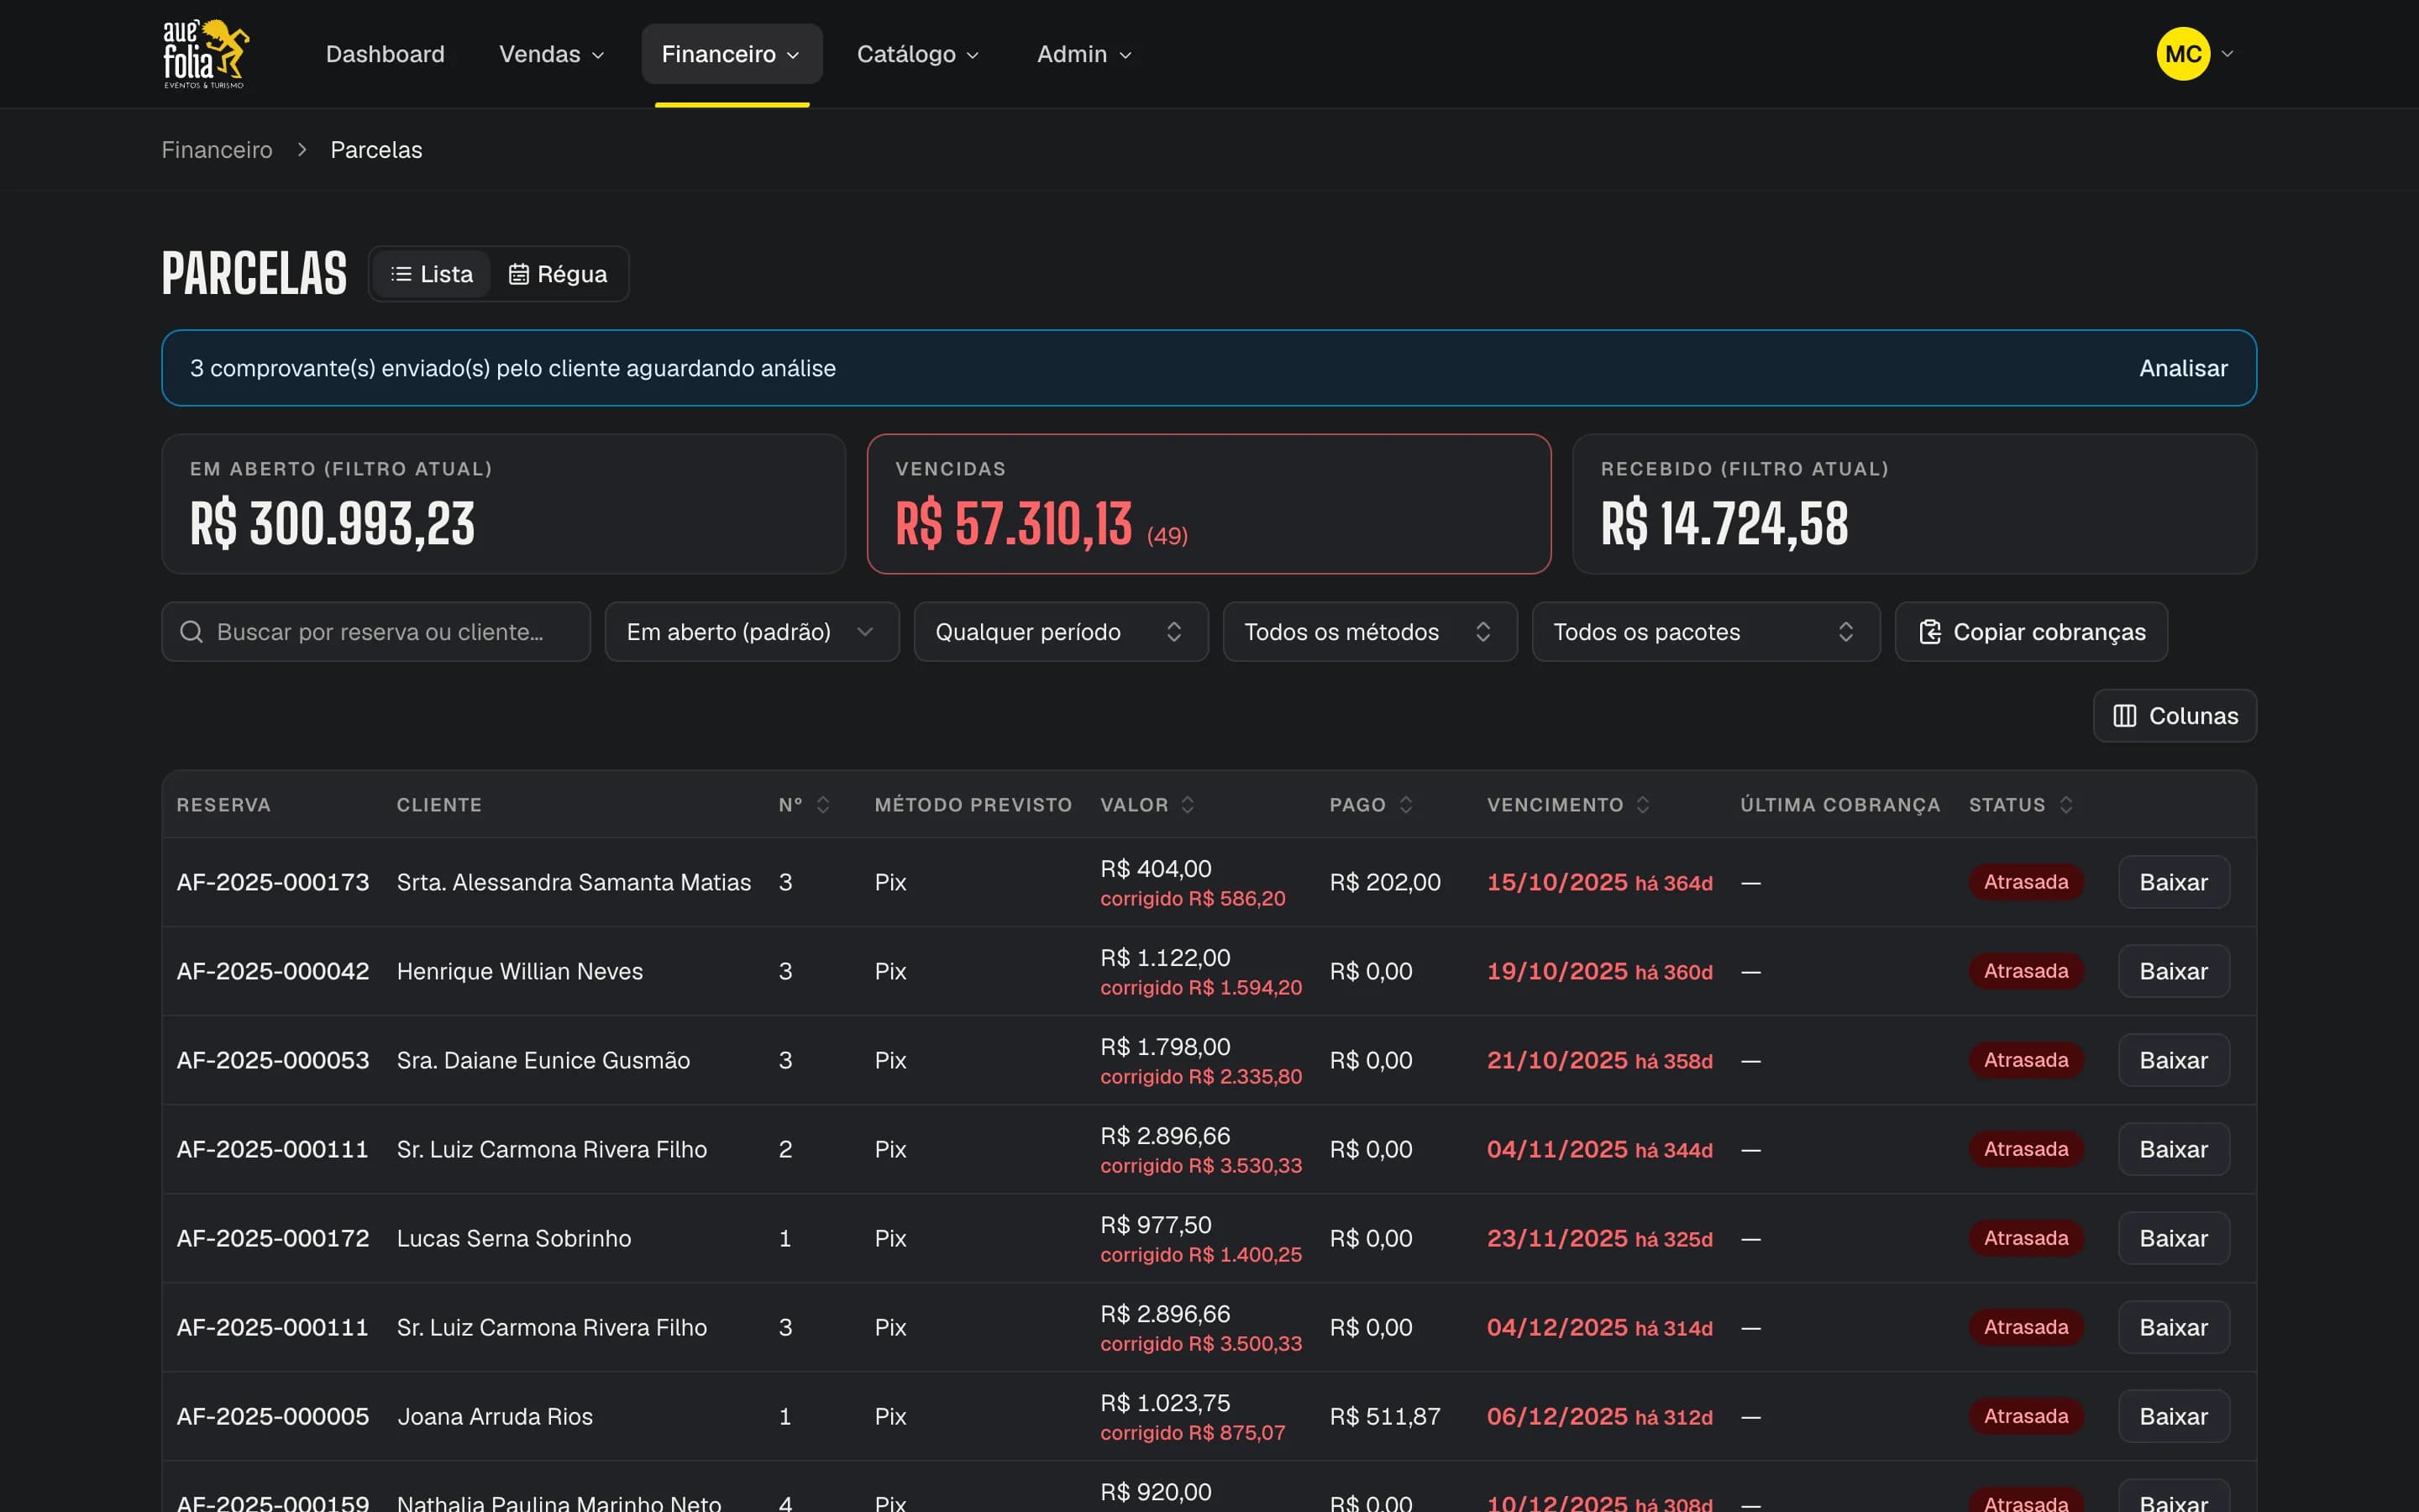The height and width of the screenshot is (1512, 2419).
Task: Click the Parcelas breadcrumb item
Action: [375, 150]
